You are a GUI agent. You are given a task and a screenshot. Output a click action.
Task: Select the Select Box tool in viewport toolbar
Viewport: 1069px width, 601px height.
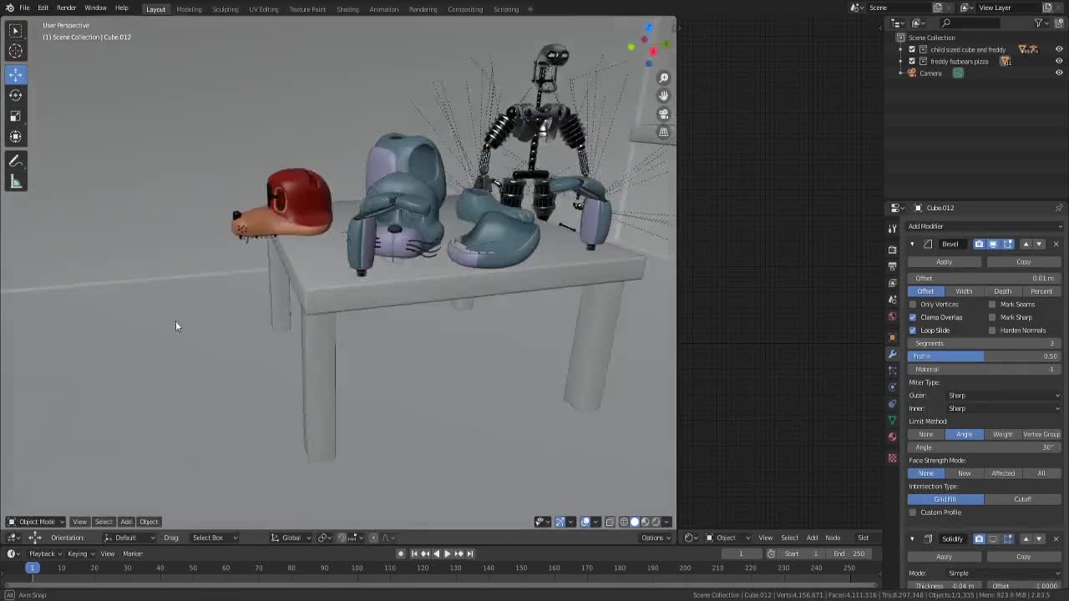(x=15, y=30)
